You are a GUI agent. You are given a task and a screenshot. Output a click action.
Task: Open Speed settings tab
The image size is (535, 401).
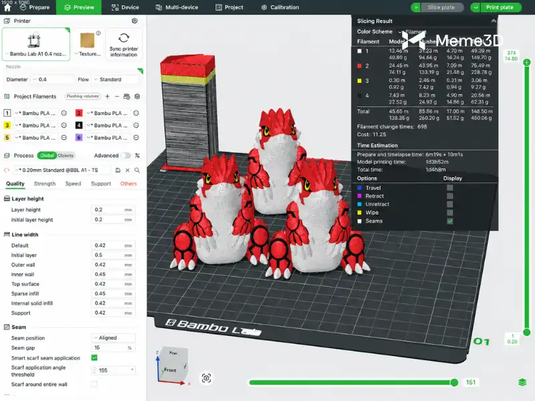pyautogui.click(x=73, y=184)
